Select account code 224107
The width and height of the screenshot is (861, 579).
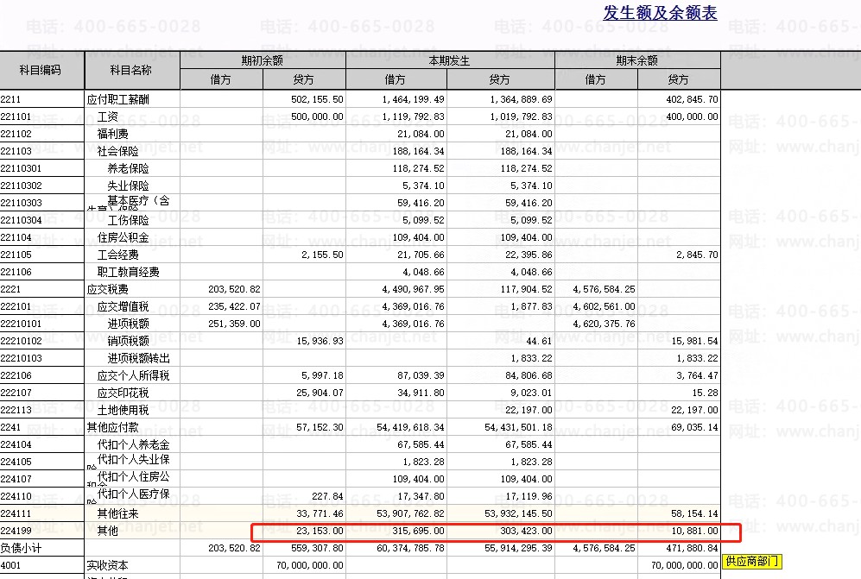(x=16, y=479)
